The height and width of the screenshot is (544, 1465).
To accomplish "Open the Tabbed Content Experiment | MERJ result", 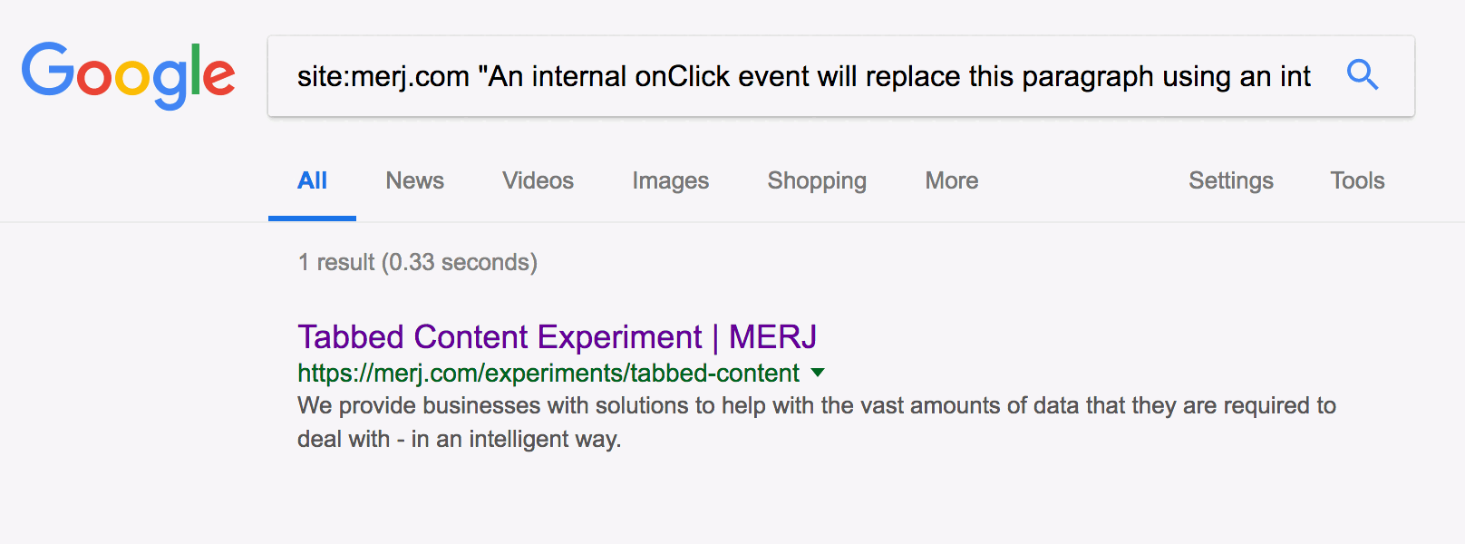I will point(557,337).
